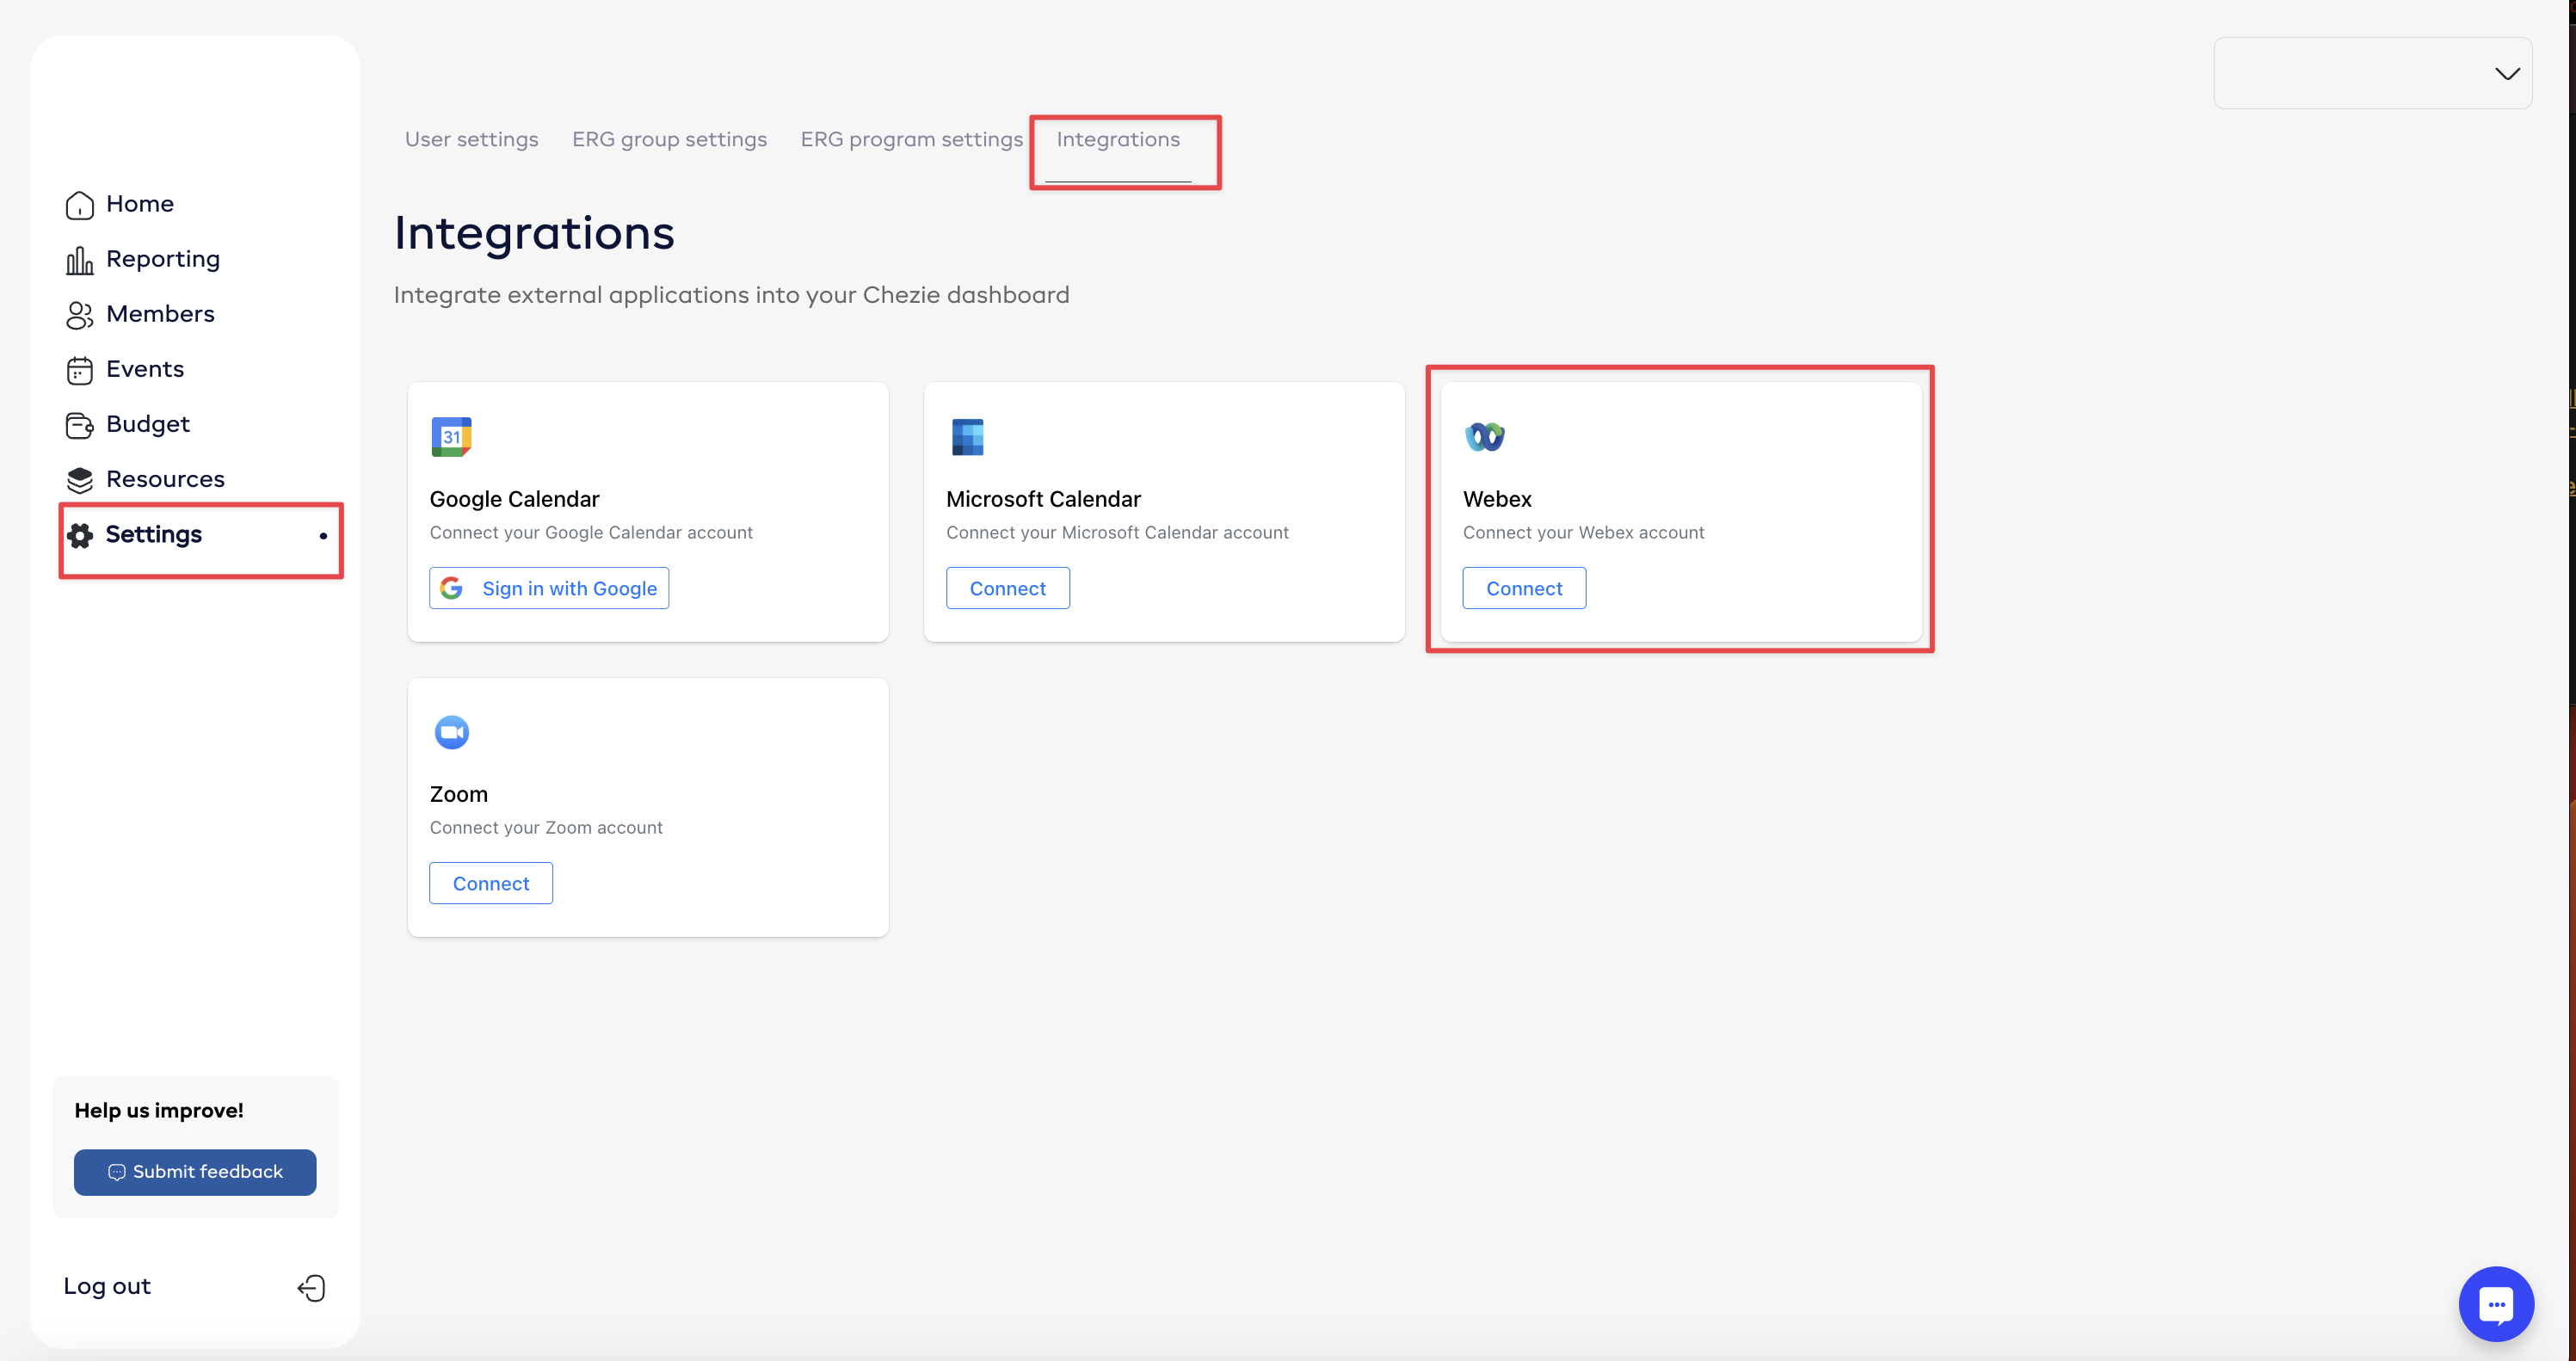2576x1361 pixels.
Task: Open the ERG group settings tab
Action: coord(669,139)
